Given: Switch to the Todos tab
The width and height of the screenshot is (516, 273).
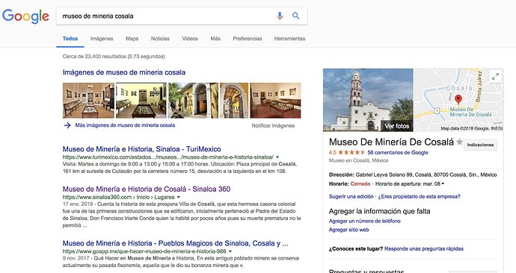Looking at the screenshot, I should tap(70, 39).
